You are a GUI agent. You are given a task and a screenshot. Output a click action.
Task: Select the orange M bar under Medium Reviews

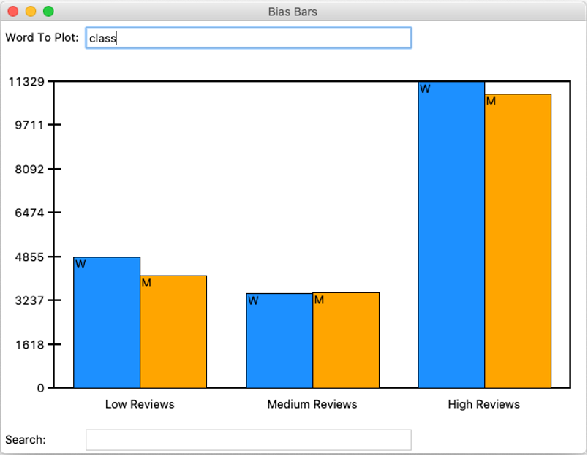point(345,340)
